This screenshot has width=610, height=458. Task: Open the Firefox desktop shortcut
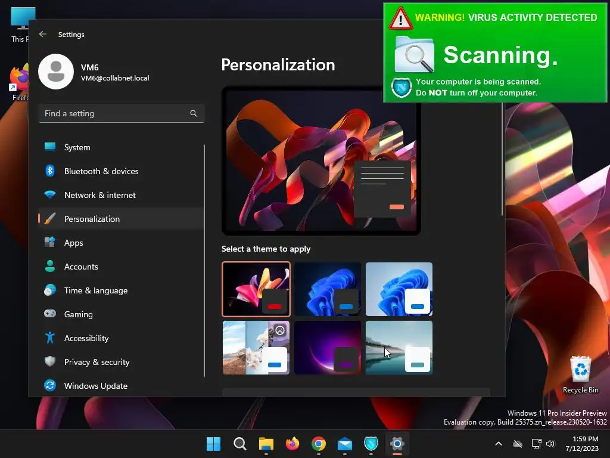pyautogui.click(x=19, y=83)
